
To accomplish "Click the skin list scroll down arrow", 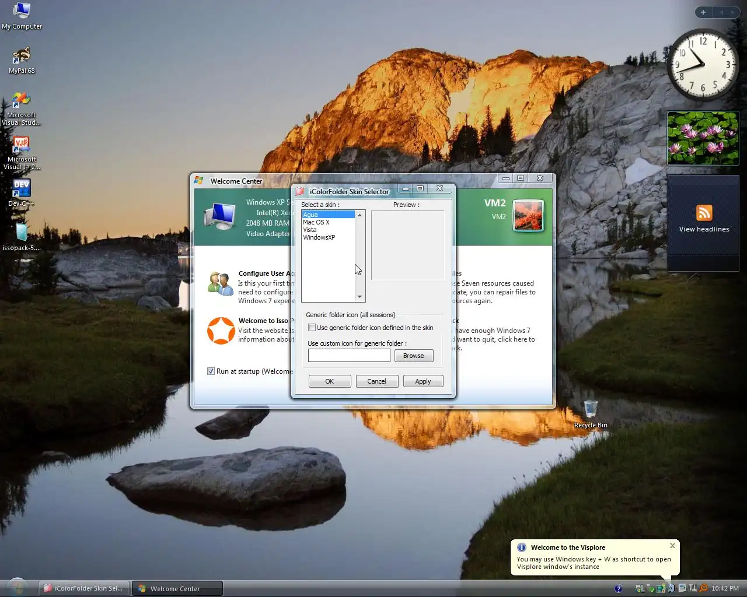I will [x=359, y=297].
